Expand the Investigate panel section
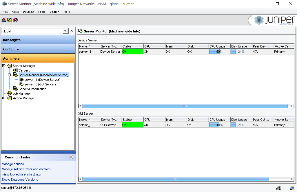Image resolution: width=297 pixels, height=192 pixels. (38, 40)
